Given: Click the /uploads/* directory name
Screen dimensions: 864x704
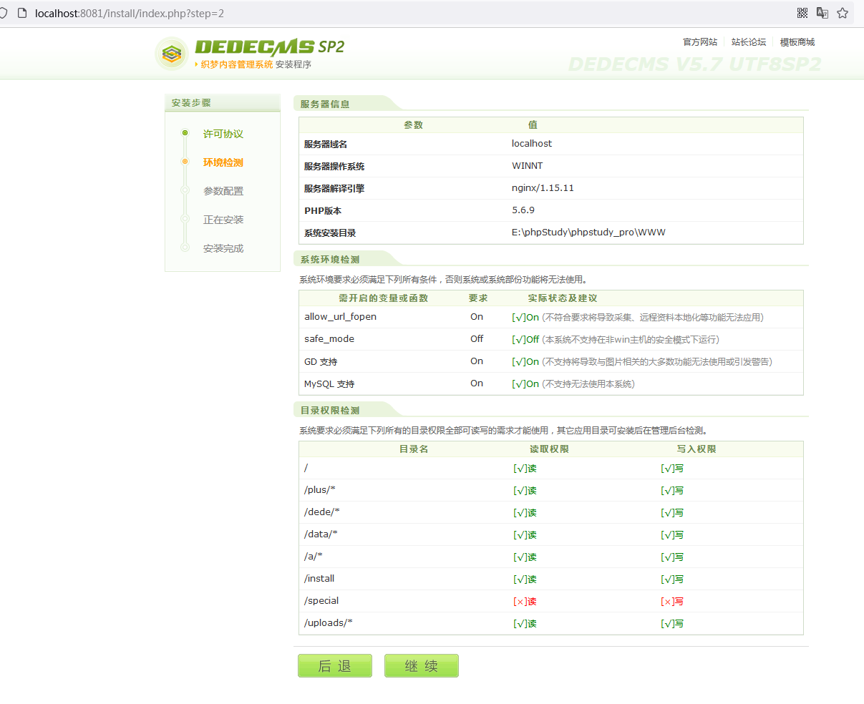Looking at the screenshot, I should (329, 622).
